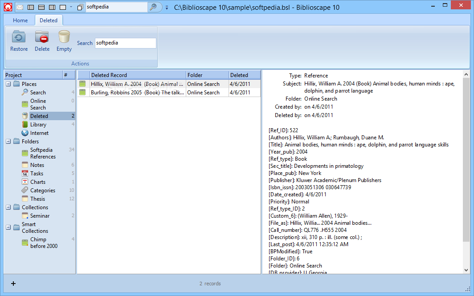Screen dimensions: 474x296
Task: Open the Charts folder
Action: click(38, 182)
